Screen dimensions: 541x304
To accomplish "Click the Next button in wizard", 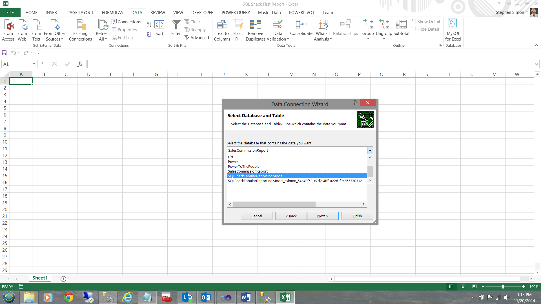I will pyautogui.click(x=323, y=216).
